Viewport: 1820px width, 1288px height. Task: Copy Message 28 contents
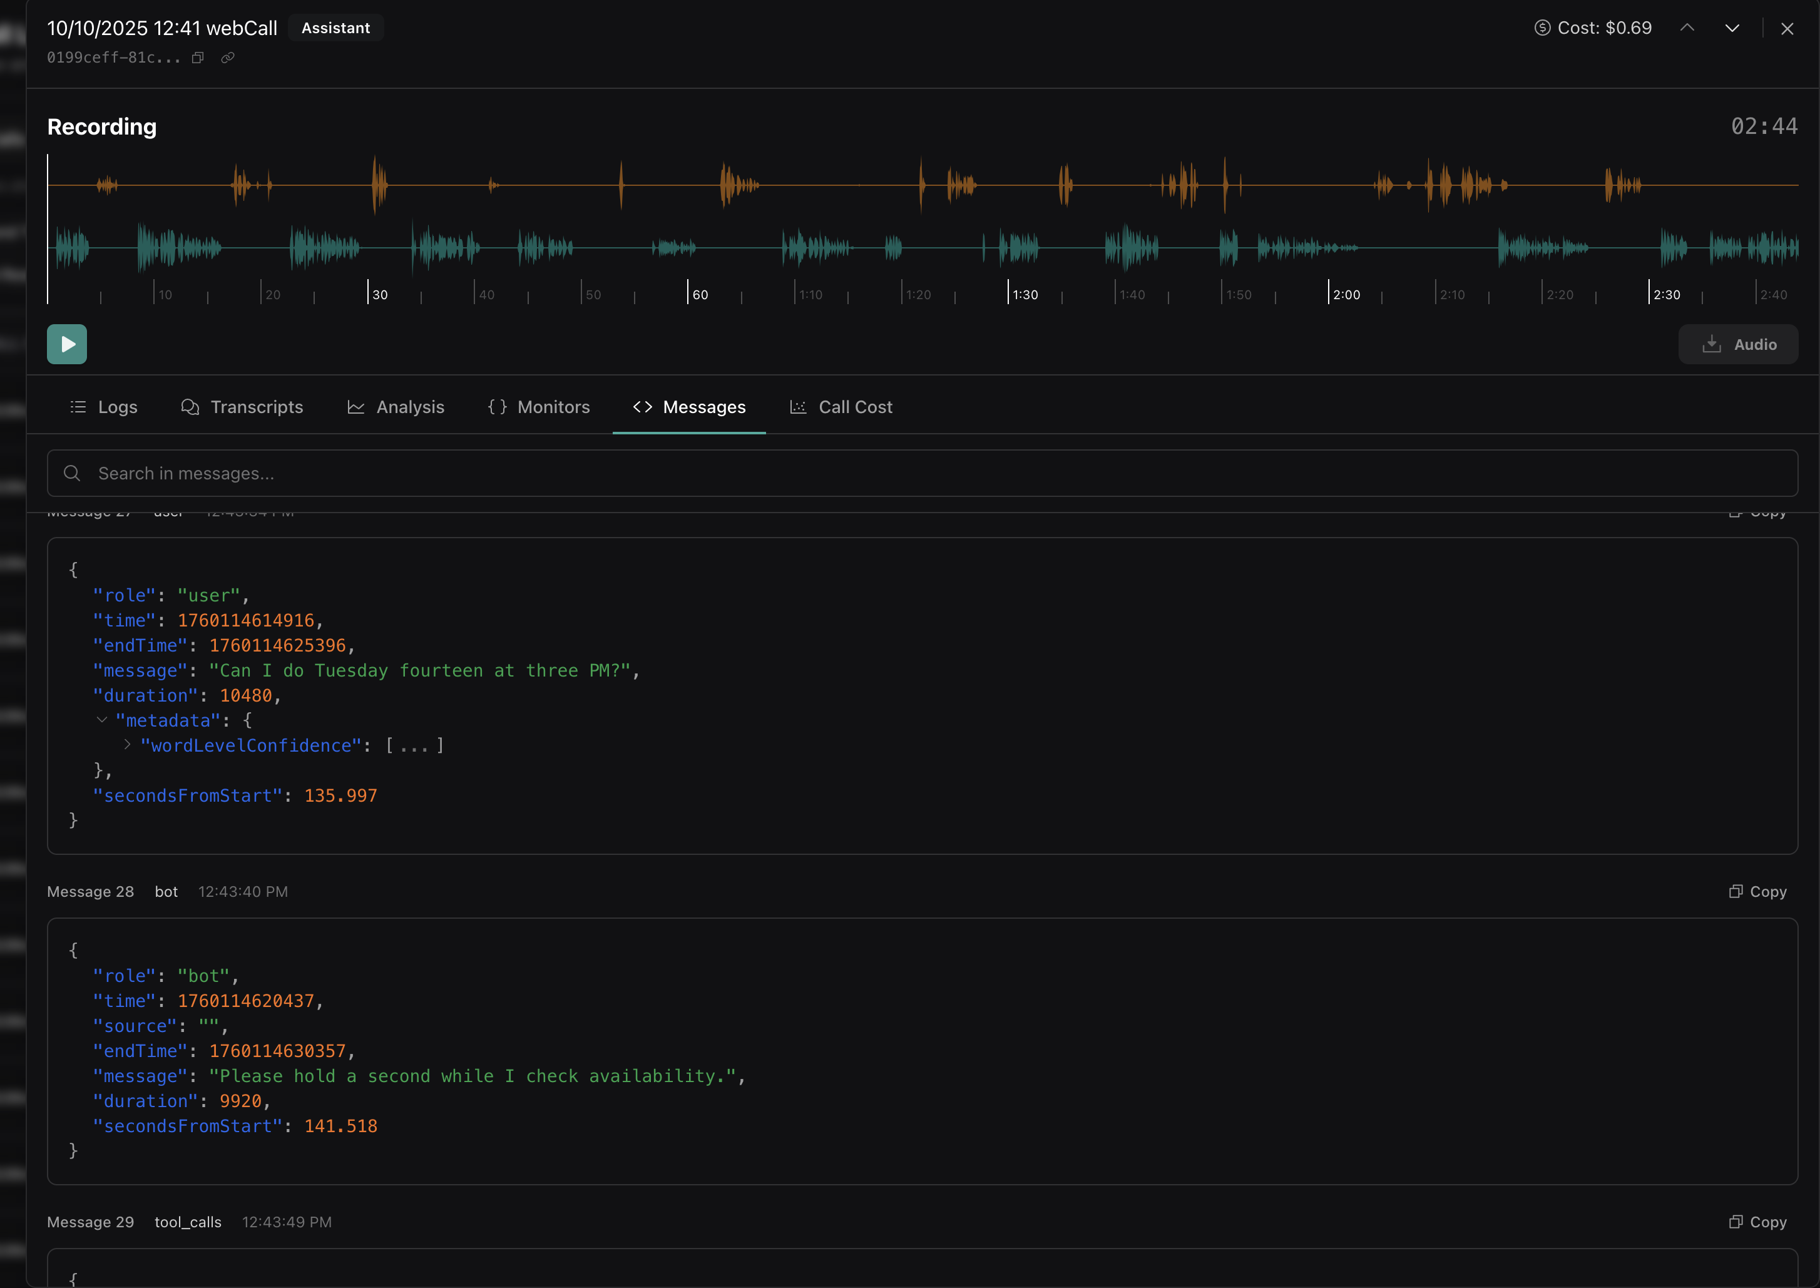[1757, 891]
